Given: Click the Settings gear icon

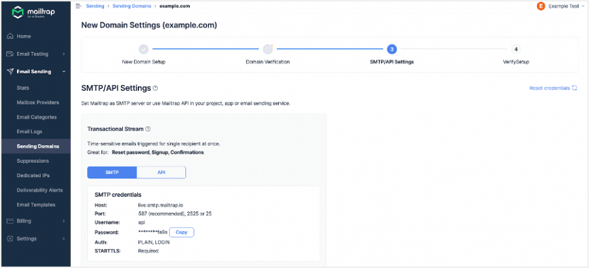Looking at the screenshot, I should pyautogui.click(x=10, y=238).
